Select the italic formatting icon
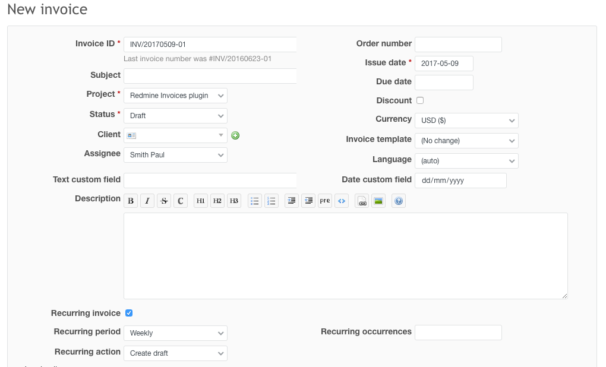Viewport: 606px width, 367px height. (147, 200)
